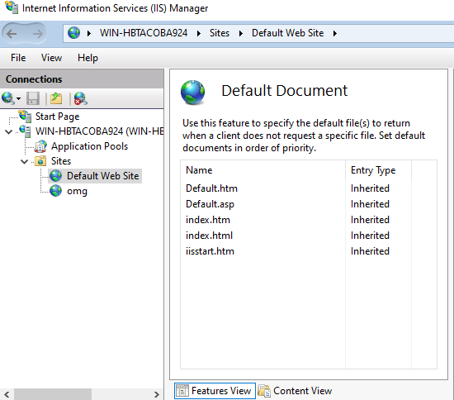Screen dimensions: 454x400
Task: Select the Sites folder node
Action: tap(61, 161)
